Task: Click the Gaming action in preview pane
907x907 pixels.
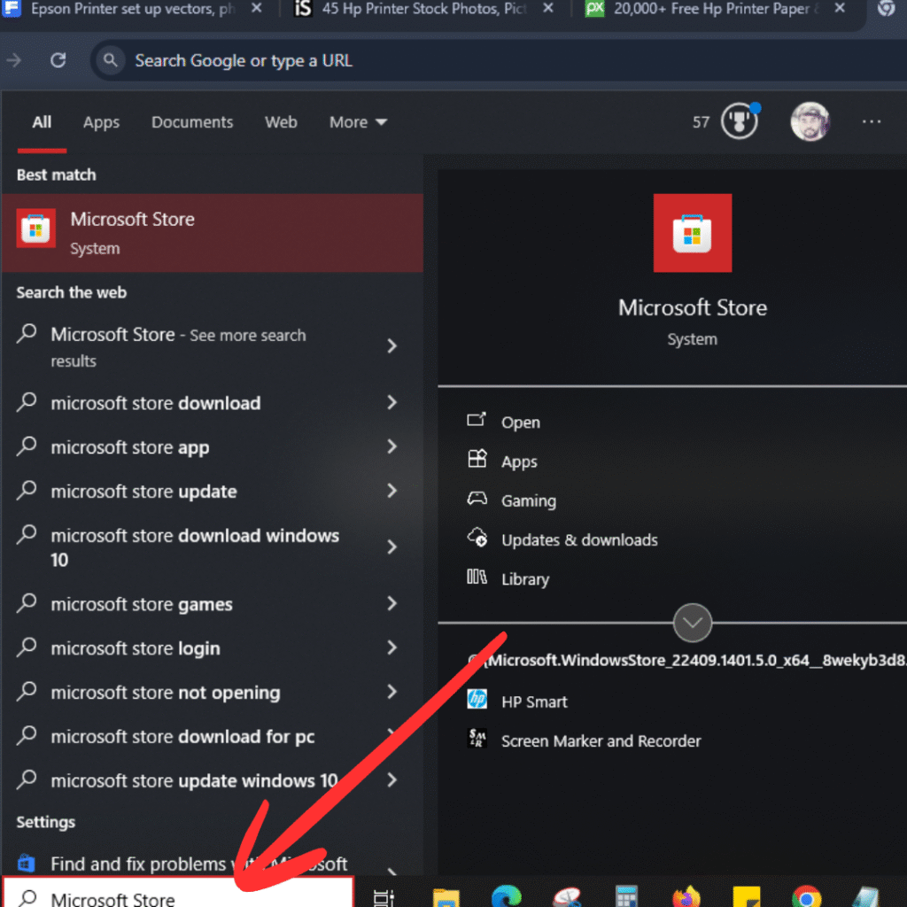Action: click(x=528, y=500)
